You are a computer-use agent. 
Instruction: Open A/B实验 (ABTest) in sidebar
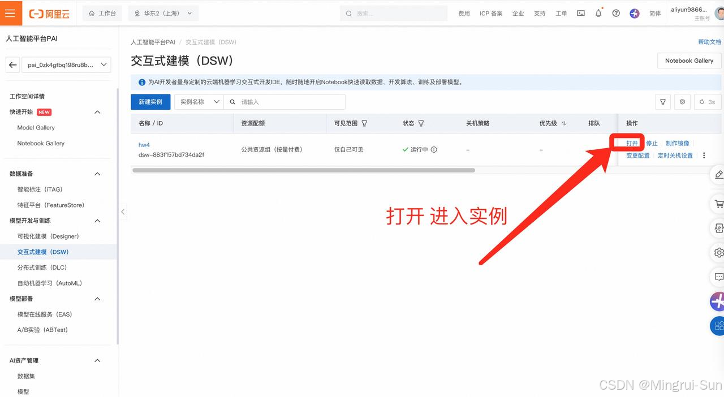[x=42, y=330]
